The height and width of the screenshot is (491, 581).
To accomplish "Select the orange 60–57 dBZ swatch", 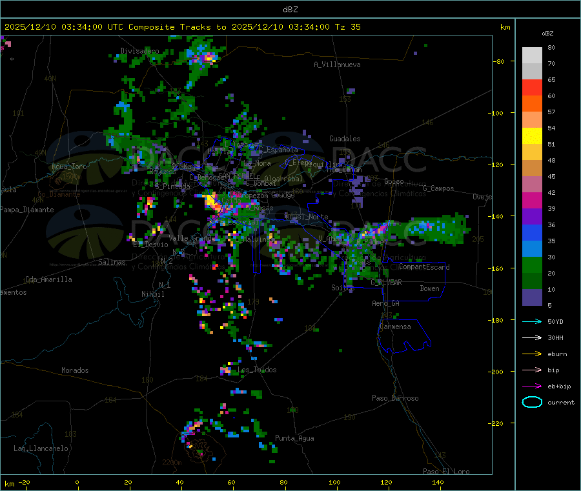I will [x=532, y=104].
